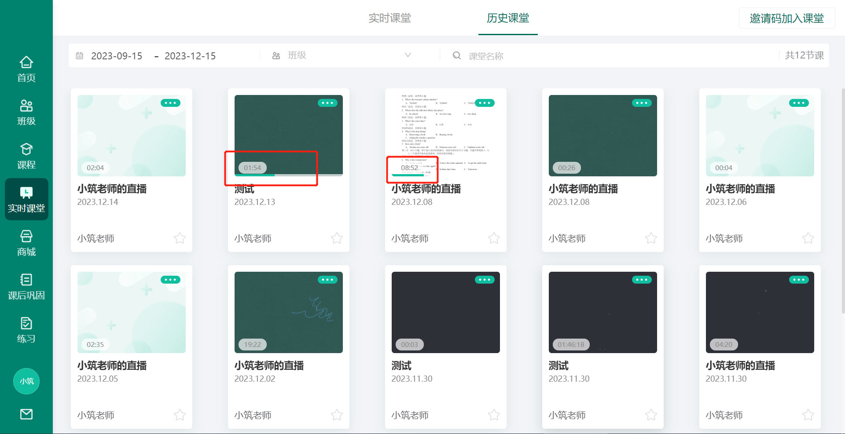
Task: Open the 商城 mall from the sidebar
Action: [26, 243]
